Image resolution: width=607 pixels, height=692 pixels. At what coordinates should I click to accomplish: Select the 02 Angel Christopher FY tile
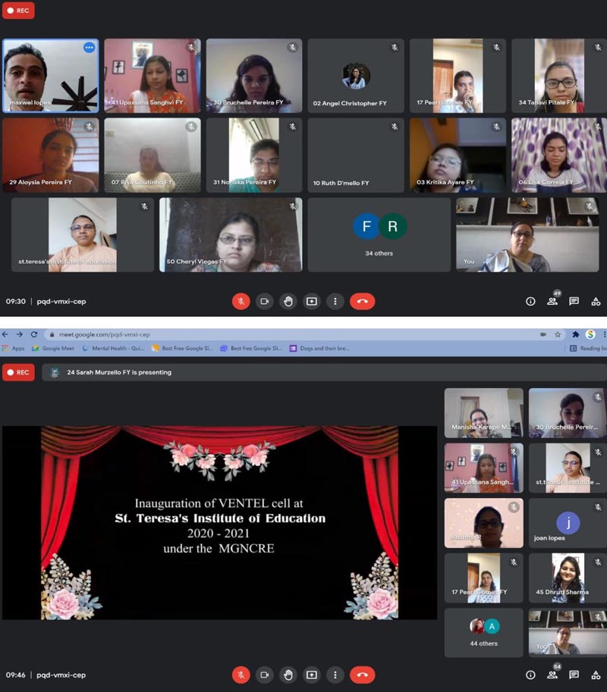356,76
